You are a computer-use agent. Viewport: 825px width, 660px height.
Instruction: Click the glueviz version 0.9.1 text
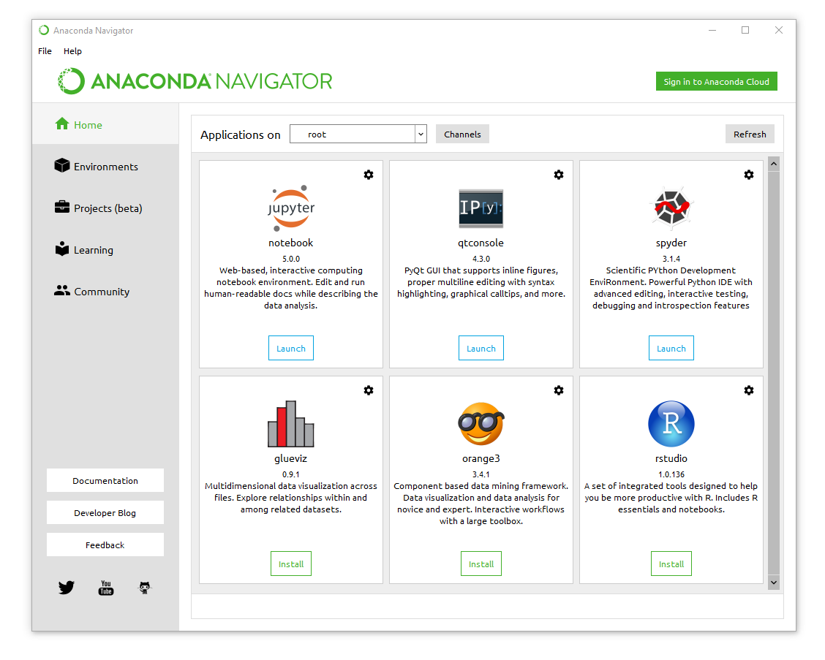click(291, 474)
